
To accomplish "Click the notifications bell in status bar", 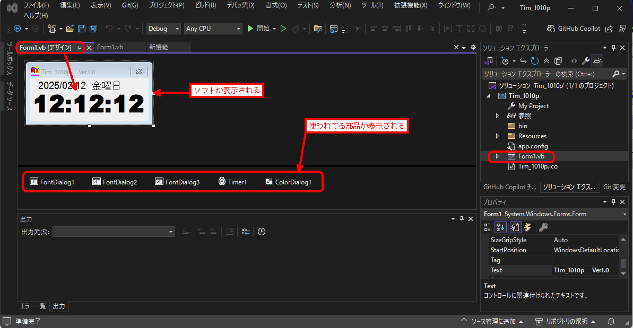I will pyautogui.click(x=611, y=321).
